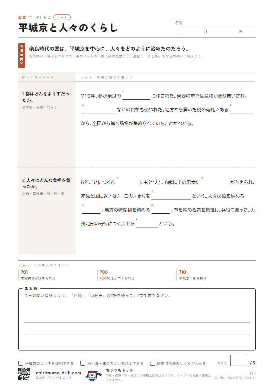Image resolution: width=274 pixels, height=387 pixels.
Task: Click the 問い・キーワード column header
Action: pos(38,77)
